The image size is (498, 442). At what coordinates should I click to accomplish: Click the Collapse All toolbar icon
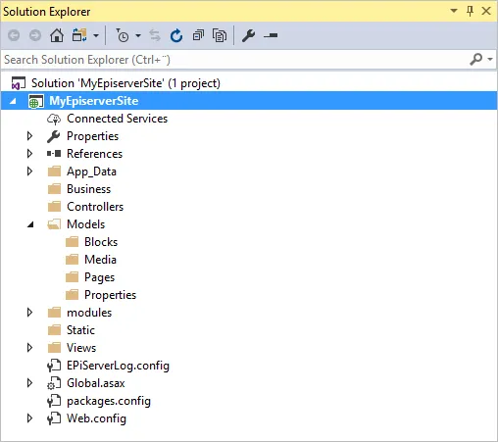198,35
